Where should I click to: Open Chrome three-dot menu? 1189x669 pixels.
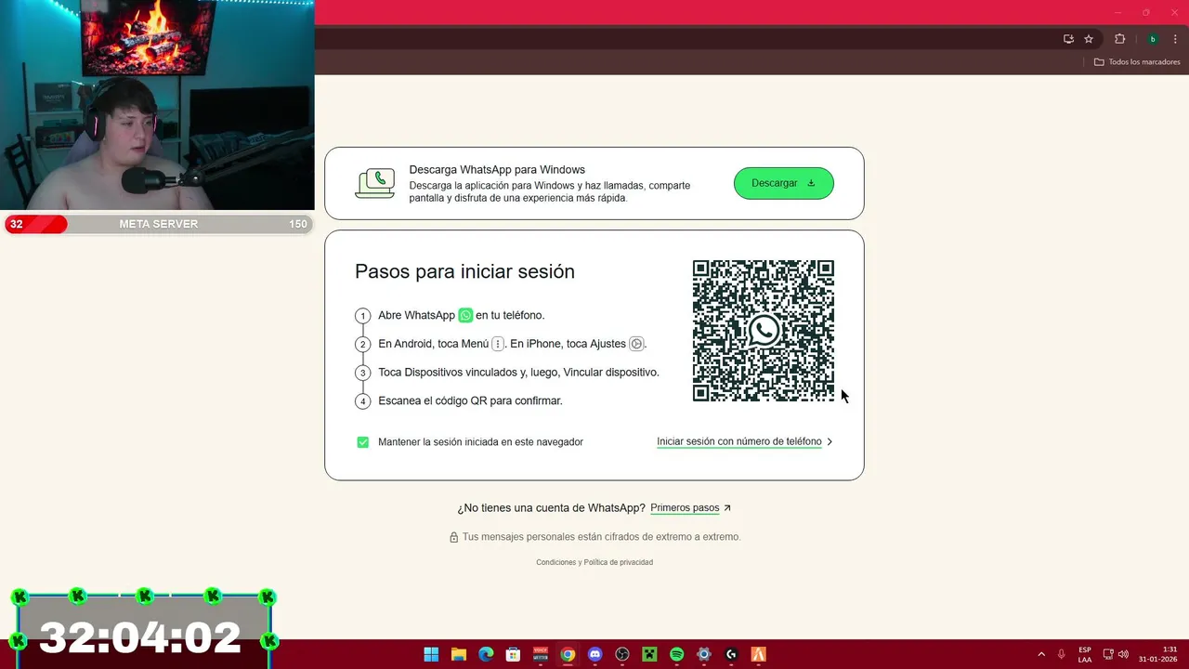pos(1175,39)
